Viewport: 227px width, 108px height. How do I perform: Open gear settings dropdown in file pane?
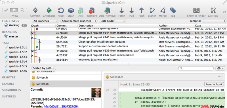220,68
